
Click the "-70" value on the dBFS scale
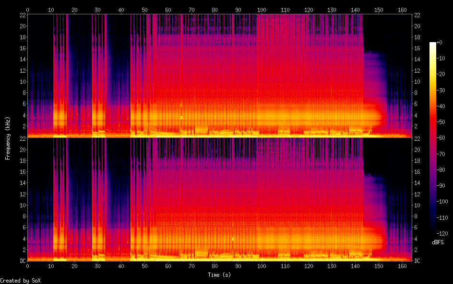coord(441,154)
